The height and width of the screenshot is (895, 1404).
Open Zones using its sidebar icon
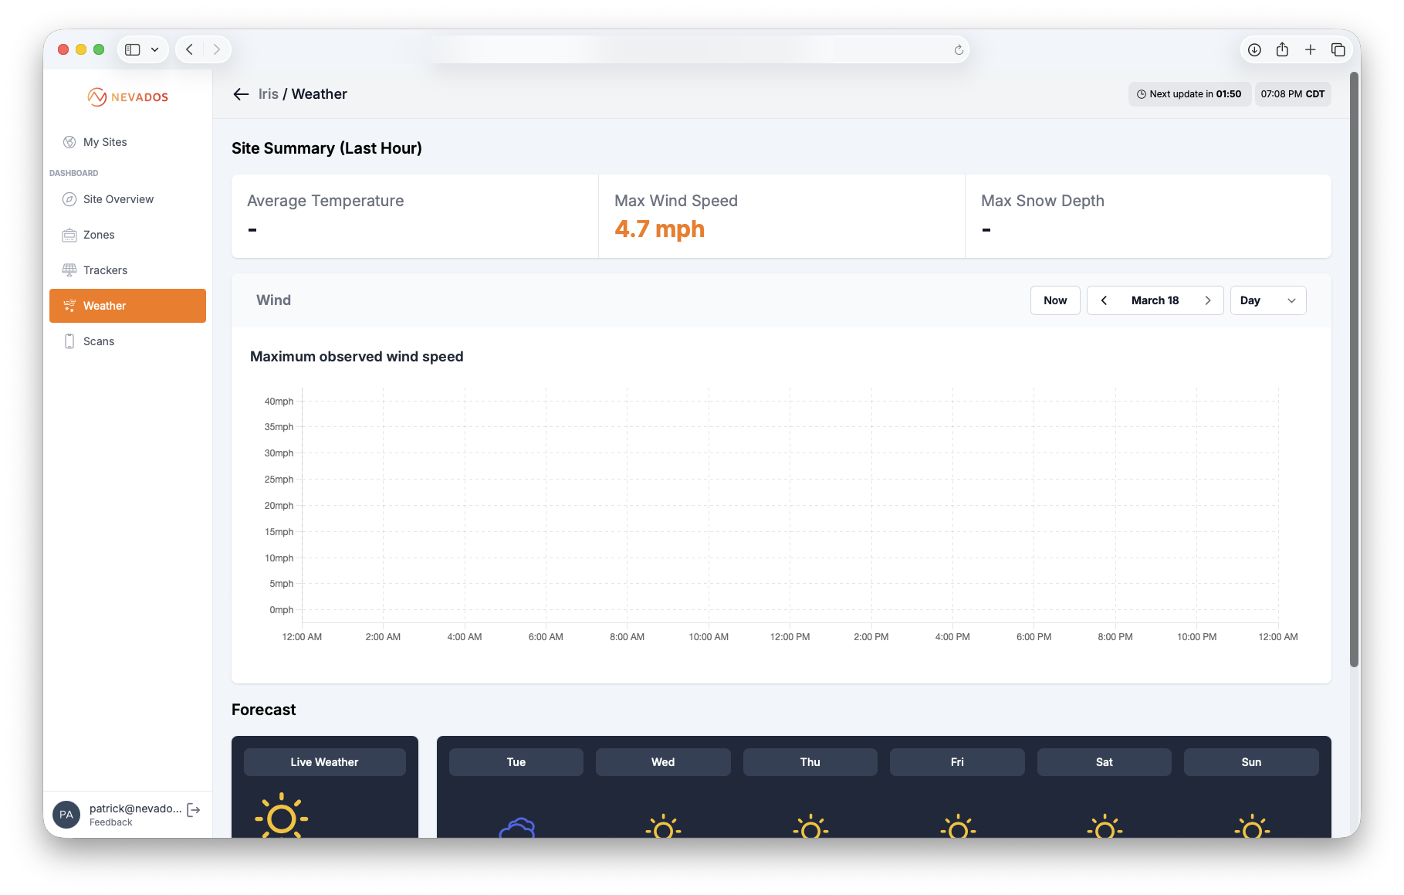[69, 235]
